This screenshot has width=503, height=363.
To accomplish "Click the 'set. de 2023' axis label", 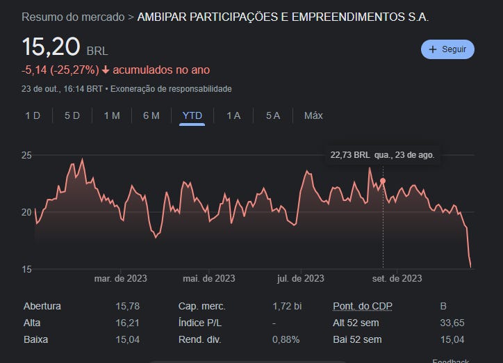I will pyautogui.click(x=397, y=279).
